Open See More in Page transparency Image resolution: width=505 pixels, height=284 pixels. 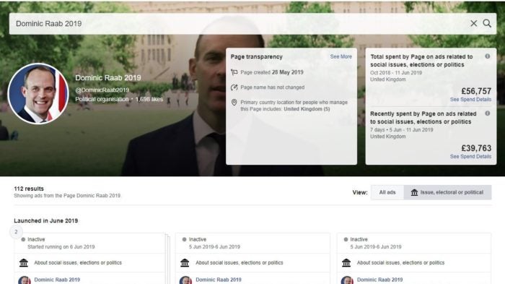click(341, 56)
